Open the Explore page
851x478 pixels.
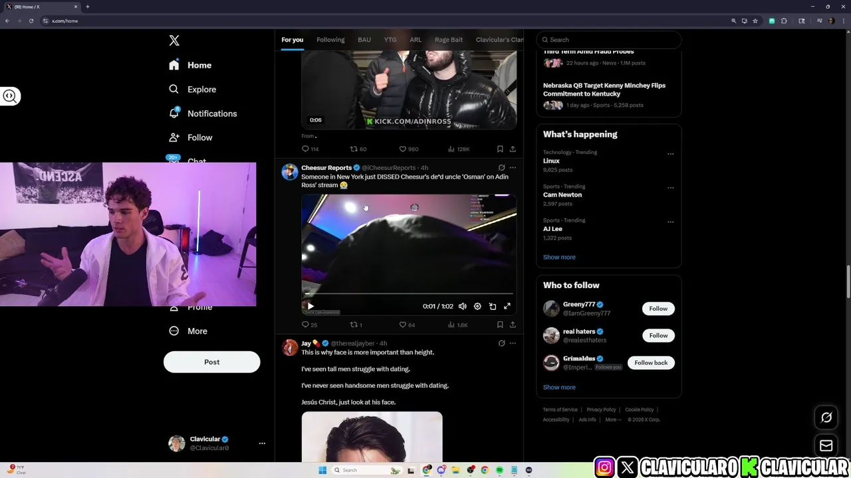tap(192, 89)
